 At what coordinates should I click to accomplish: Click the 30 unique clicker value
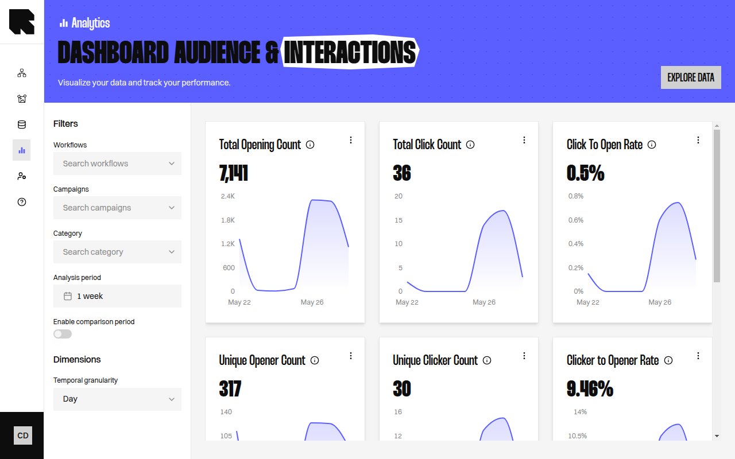402,389
